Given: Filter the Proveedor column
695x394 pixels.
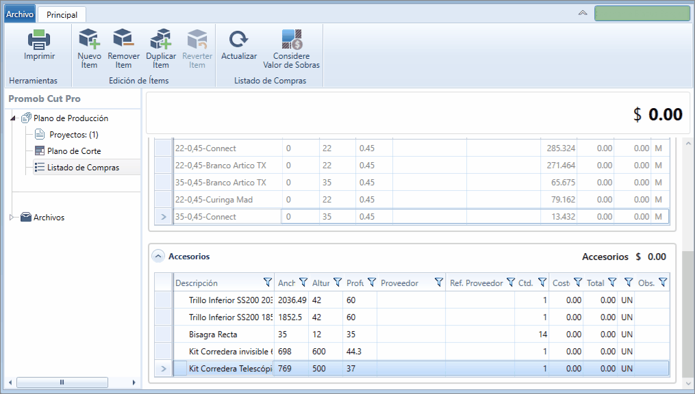Looking at the screenshot, I should tap(439, 282).
